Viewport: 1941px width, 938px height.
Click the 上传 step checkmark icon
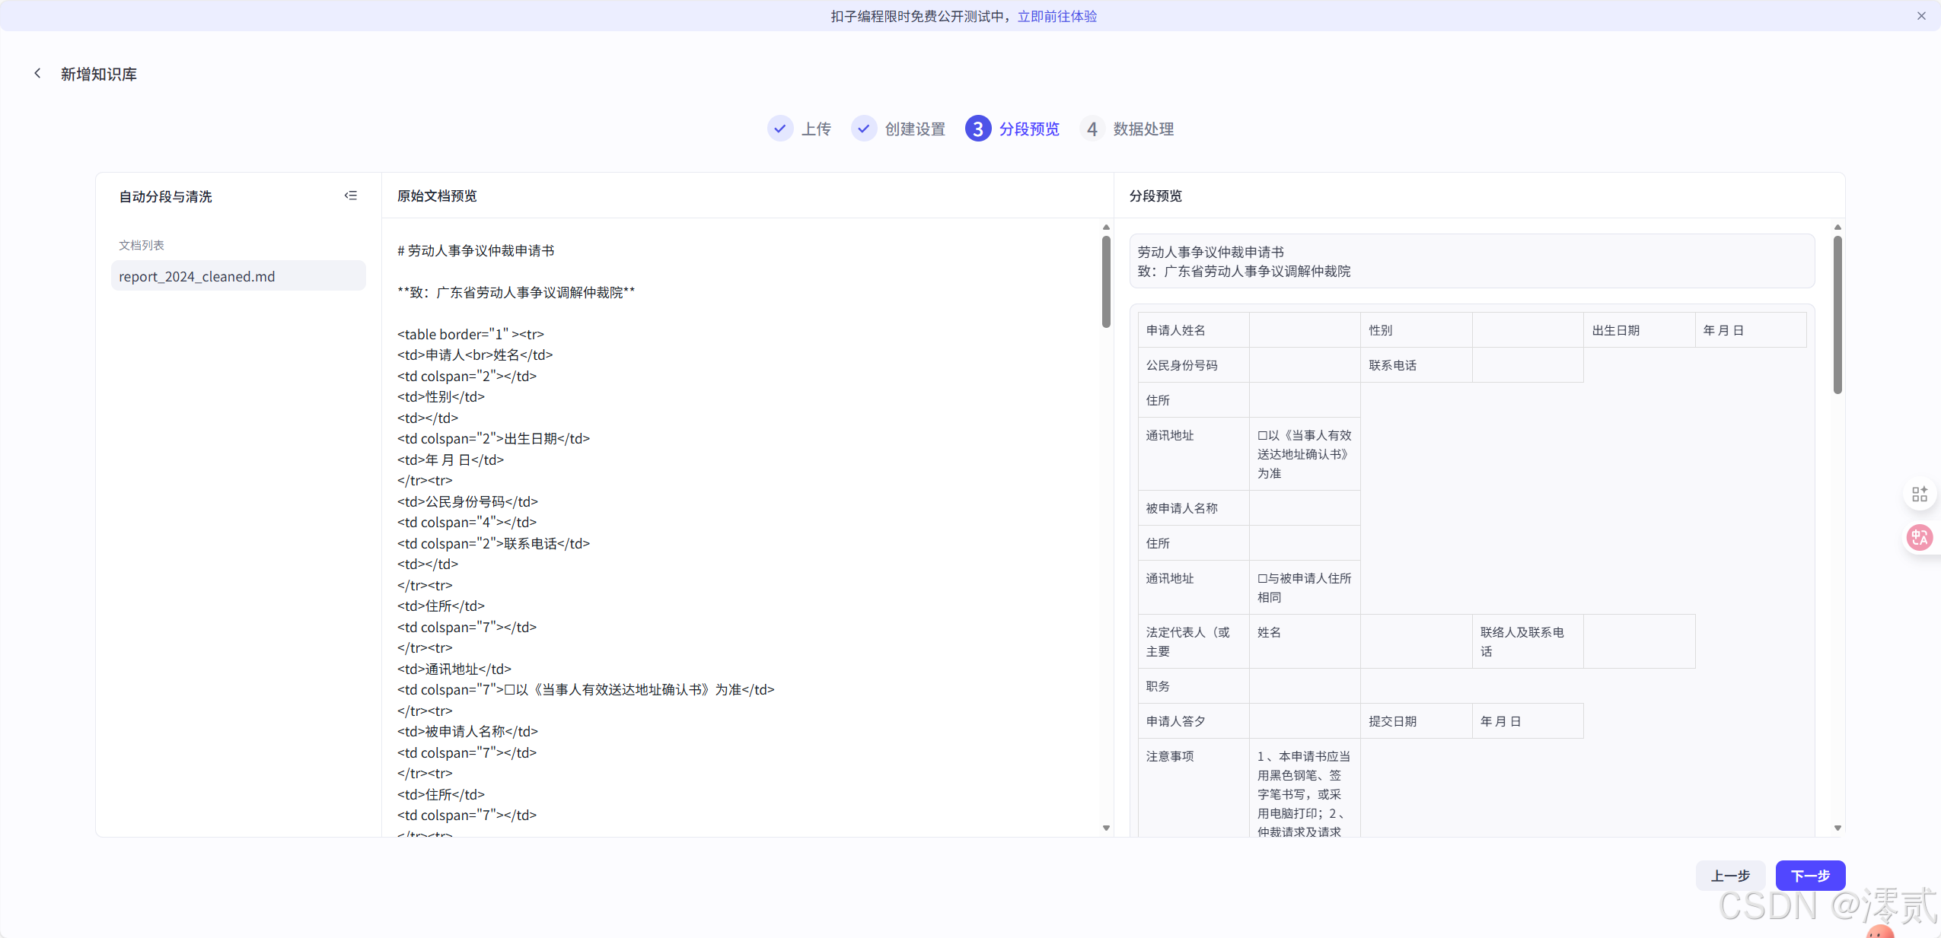point(779,129)
